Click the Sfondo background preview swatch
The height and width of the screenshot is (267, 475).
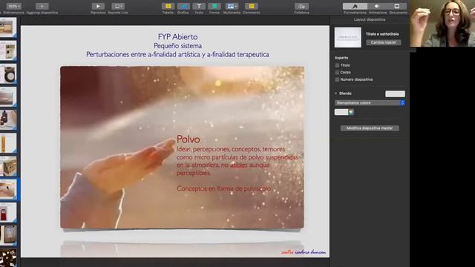pos(395,94)
